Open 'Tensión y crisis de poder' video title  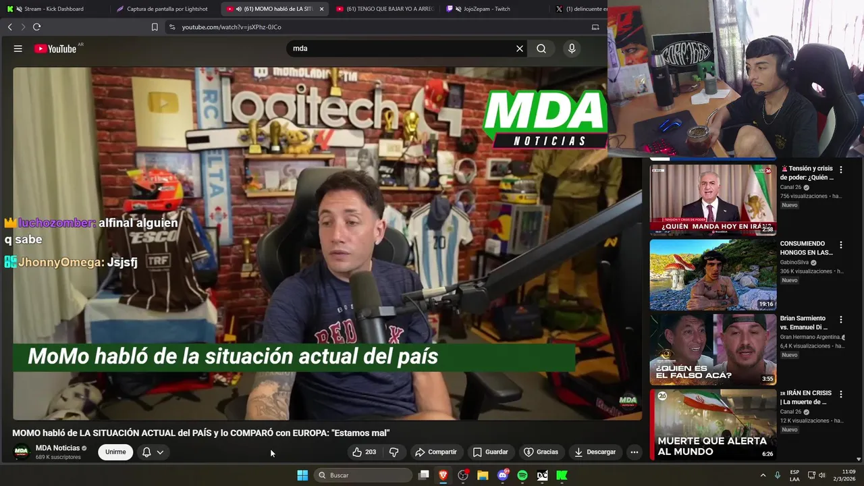(807, 173)
